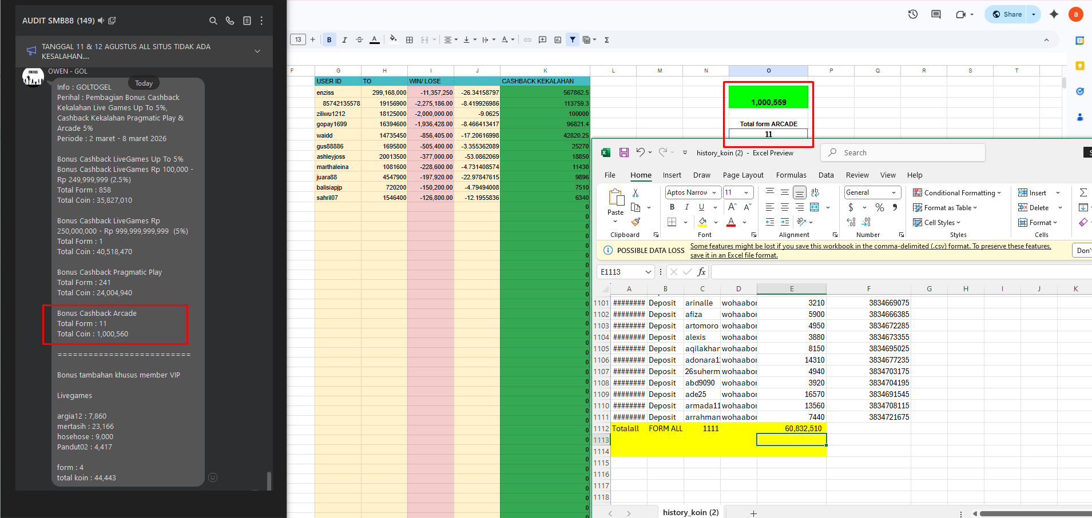Screen dimensions: 1092x518
Task: Switch to Review ribbon tab
Action: coord(857,175)
